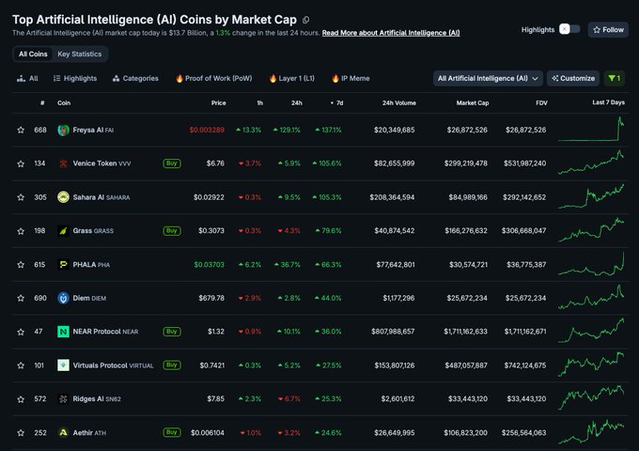Open the green filter button
639x451 pixels.
[615, 78]
